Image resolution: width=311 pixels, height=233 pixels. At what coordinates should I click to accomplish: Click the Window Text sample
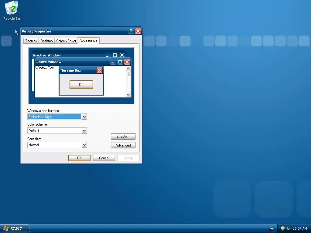(x=45, y=68)
